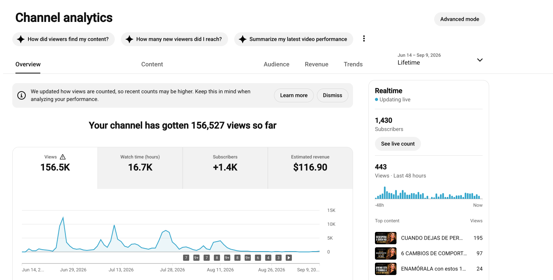Click the Advanced mode button

[460, 19]
